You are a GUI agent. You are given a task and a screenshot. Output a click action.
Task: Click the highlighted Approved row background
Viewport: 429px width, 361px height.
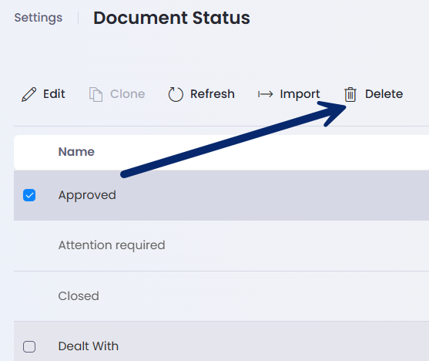[x=221, y=195]
